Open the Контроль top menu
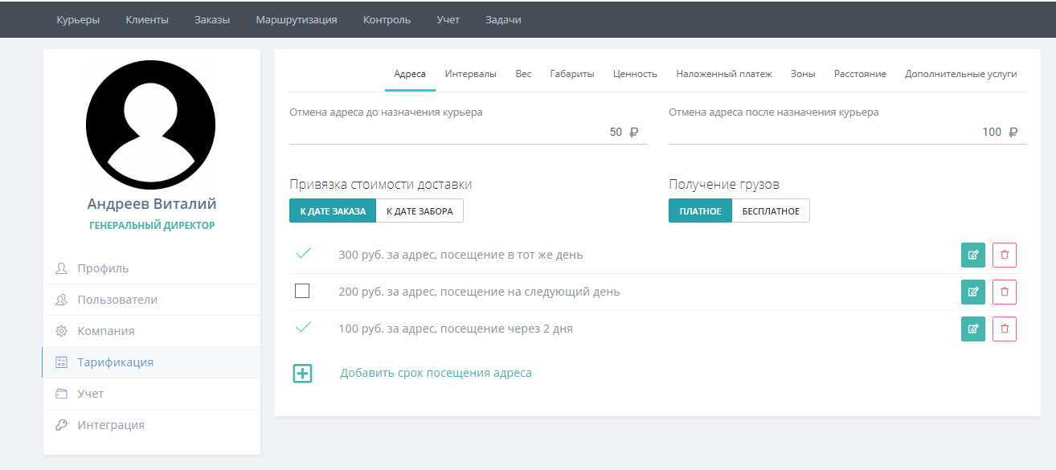The width and height of the screenshot is (1056, 470). 387,19
